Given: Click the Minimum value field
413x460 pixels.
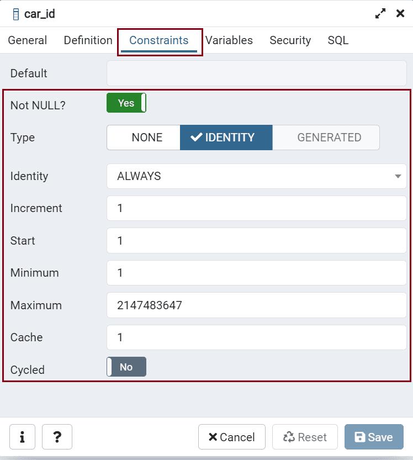Looking at the screenshot, I should [x=257, y=273].
